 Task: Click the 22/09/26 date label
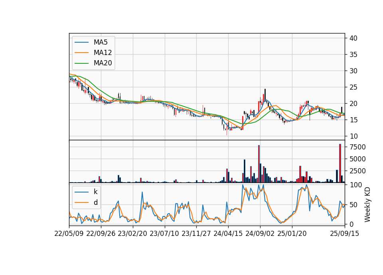coord(101,234)
